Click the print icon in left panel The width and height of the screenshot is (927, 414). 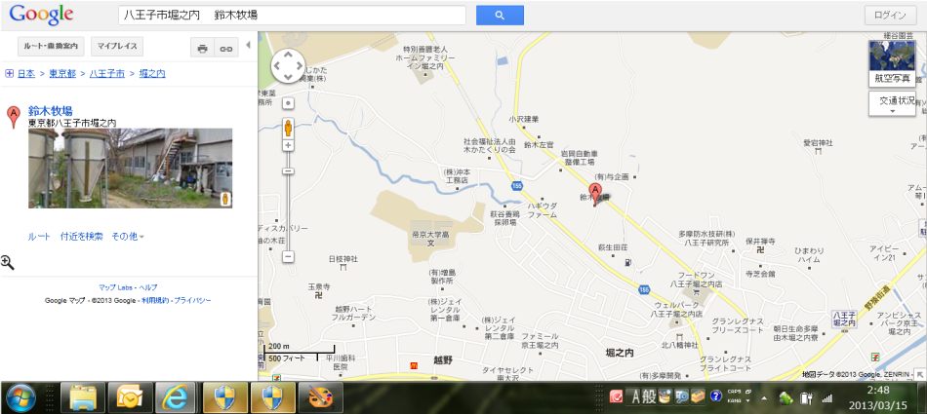coord(202,47)
